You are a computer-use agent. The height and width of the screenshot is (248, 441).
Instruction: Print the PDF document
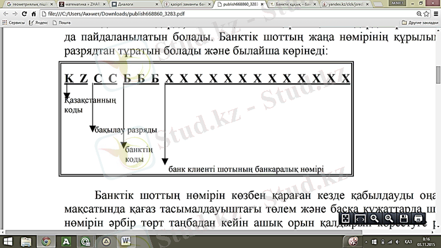pyautogui.click(x=418, y=218)
